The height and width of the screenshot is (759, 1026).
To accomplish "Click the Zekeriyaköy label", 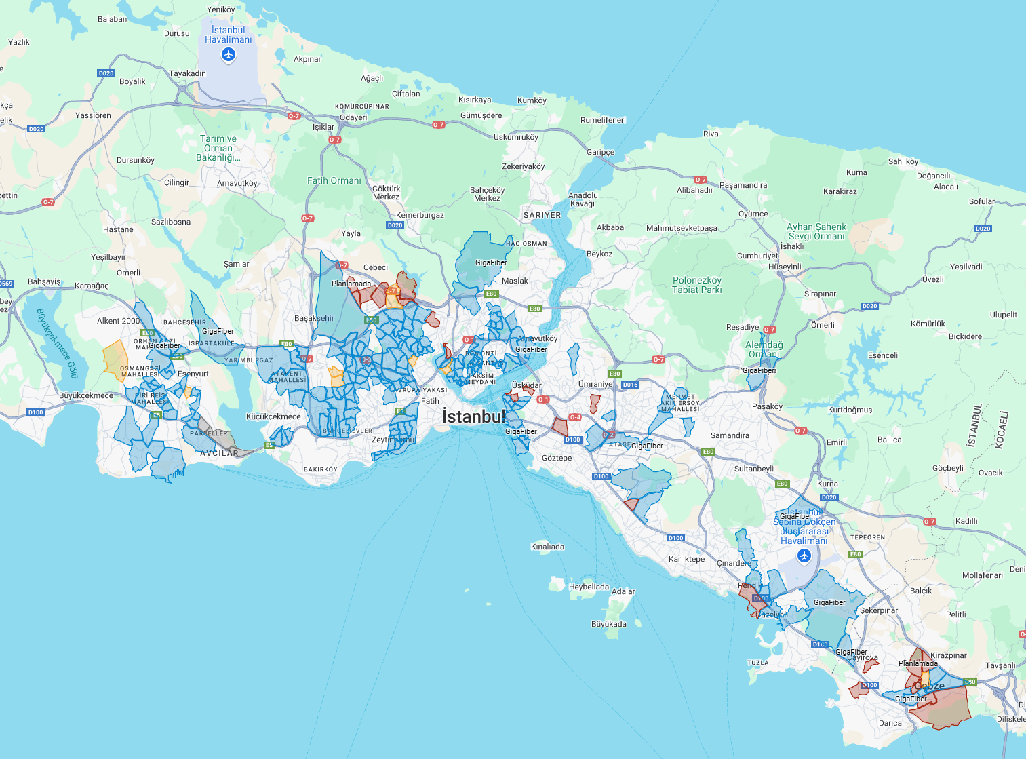I will click(524, 166).
